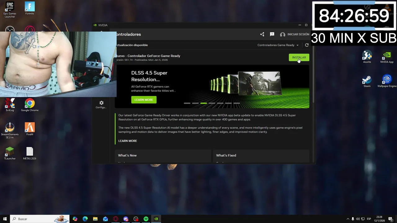Open File Explorer from the taskbar
This screenshot has width=397, height=223.
(95, 219)
